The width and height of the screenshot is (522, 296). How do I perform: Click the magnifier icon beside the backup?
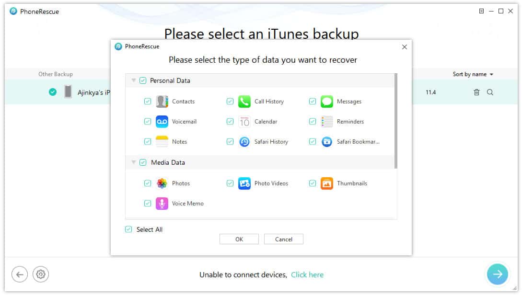[490, 92]
